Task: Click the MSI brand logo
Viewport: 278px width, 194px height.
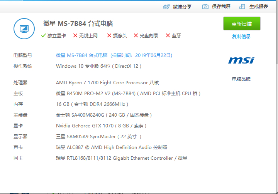Action: point(241,60)
